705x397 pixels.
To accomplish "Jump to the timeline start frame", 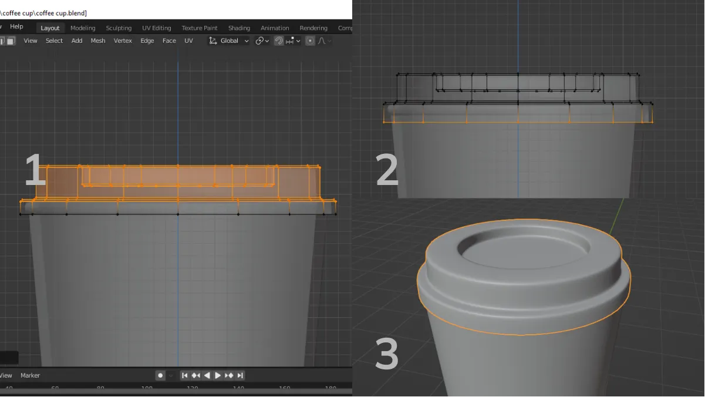I will [x=184, y=376].
